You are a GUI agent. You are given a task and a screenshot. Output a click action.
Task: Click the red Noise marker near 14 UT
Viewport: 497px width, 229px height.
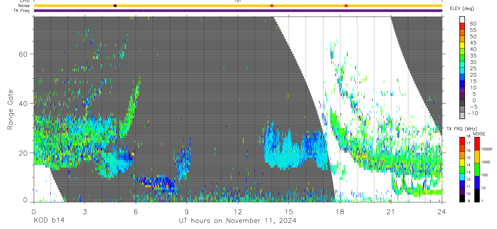[x=272, y=6]
